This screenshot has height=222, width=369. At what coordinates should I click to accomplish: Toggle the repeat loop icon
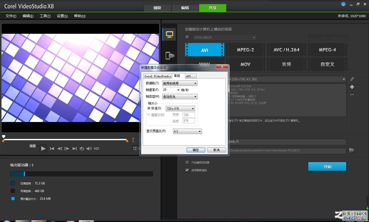(82, 149)
